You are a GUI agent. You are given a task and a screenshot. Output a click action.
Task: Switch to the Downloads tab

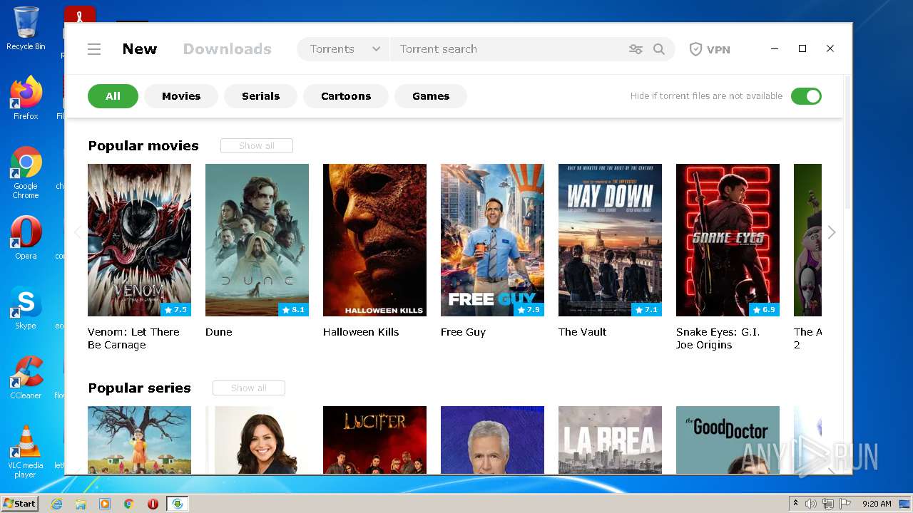[x=228, y=49]
